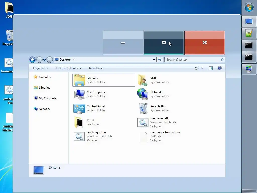Create a New folder

96,68
